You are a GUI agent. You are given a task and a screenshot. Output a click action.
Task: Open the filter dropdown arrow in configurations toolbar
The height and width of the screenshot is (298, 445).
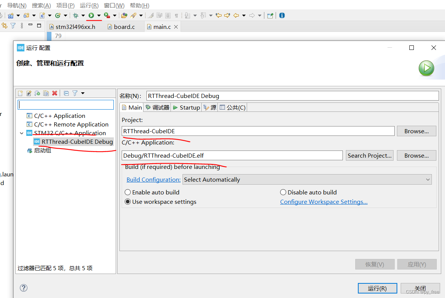(x=83, y=93)
